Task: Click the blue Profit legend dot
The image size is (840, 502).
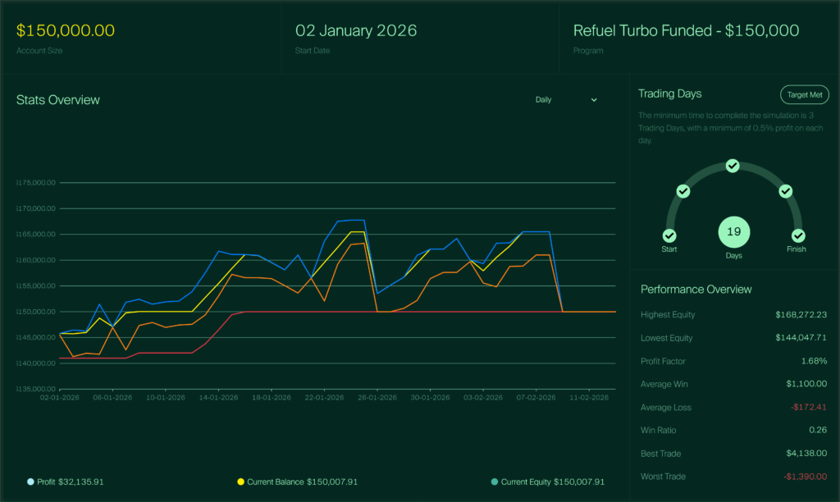Action: (30, 481)
